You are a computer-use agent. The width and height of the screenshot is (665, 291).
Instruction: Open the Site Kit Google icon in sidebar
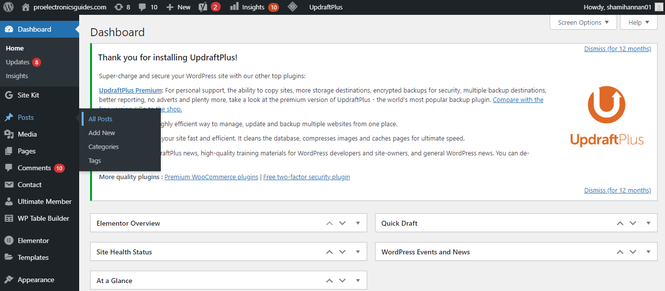(x=8, y=95)
